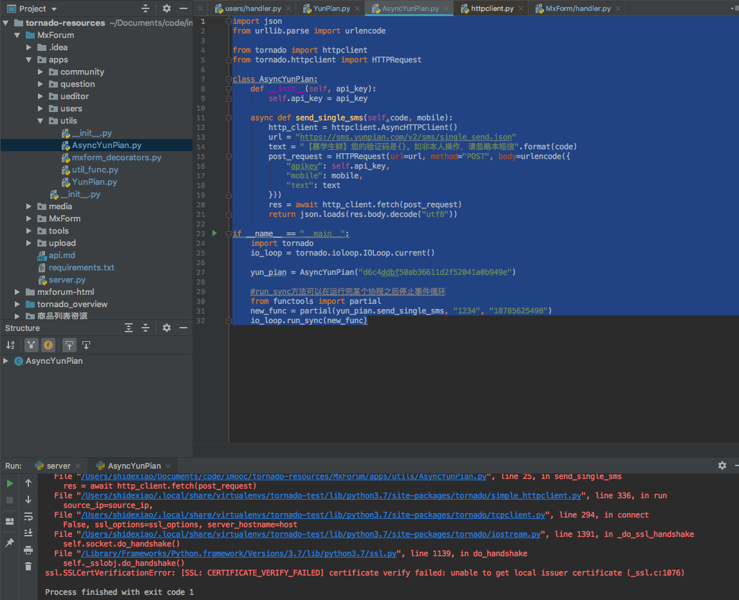Close the httpclient.py editor tab
The height and width of the screenshot is (600, 739).
coord(521,8)
